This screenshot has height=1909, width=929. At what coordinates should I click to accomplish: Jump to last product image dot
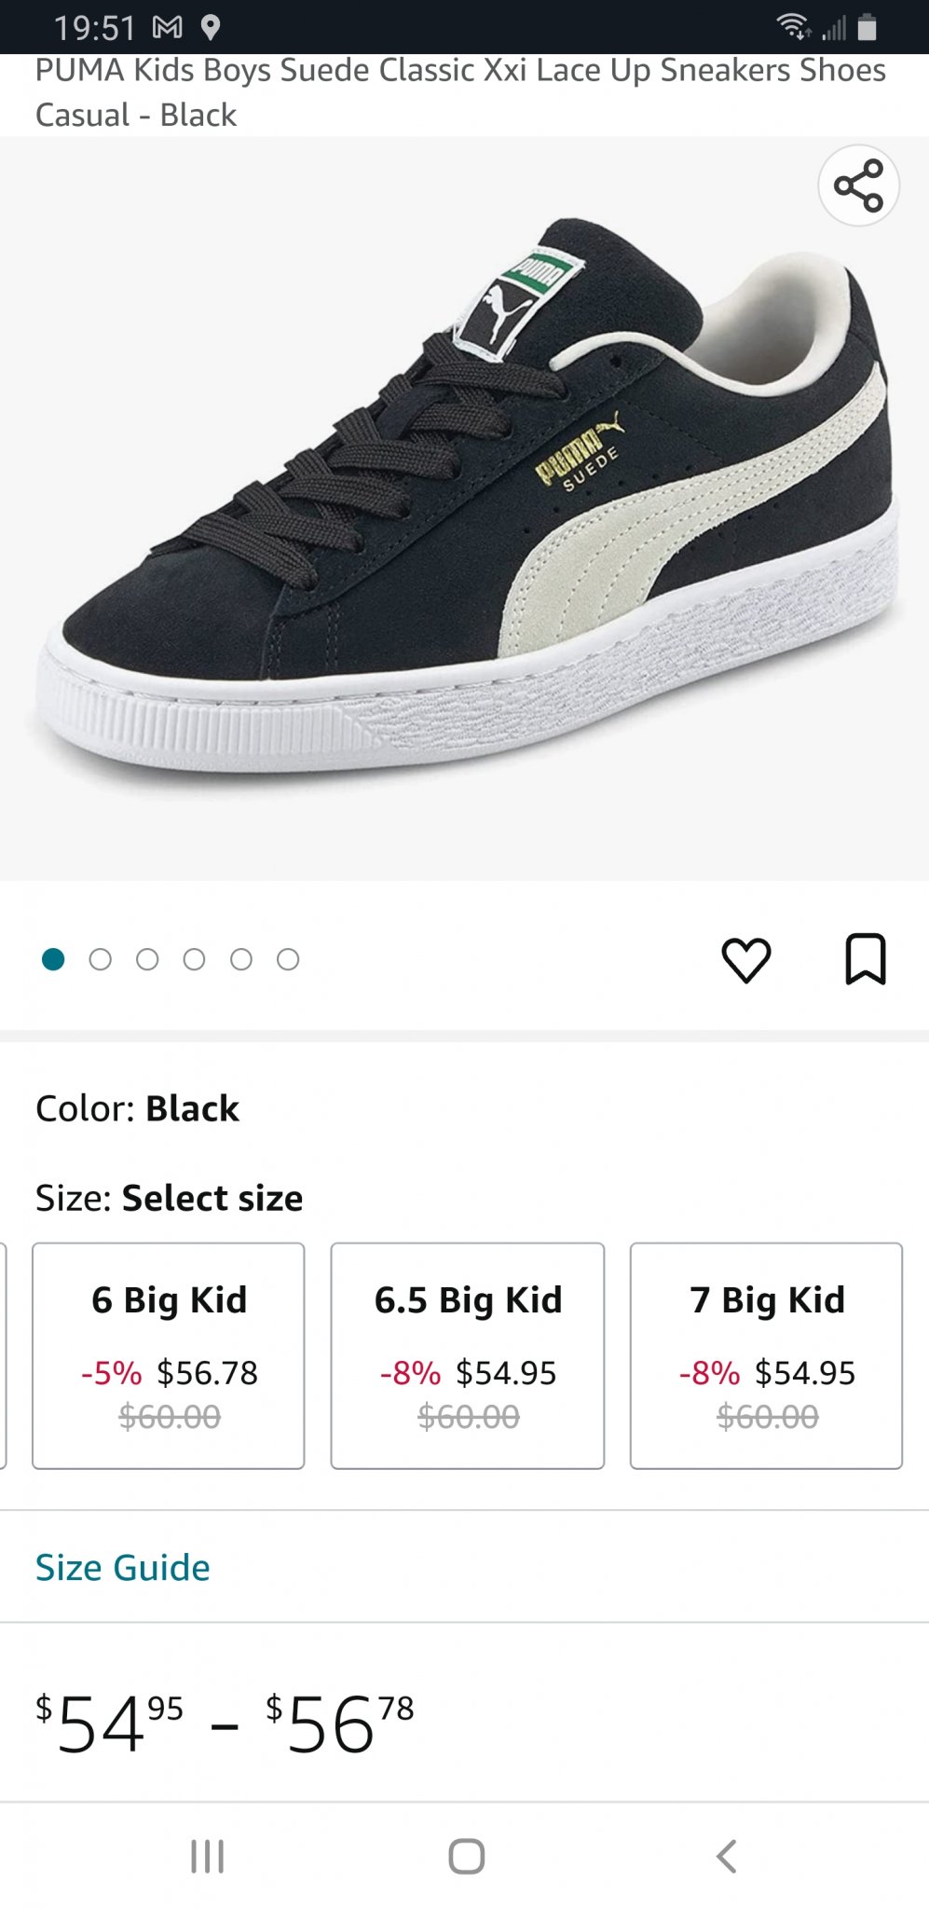click(288, 959)
